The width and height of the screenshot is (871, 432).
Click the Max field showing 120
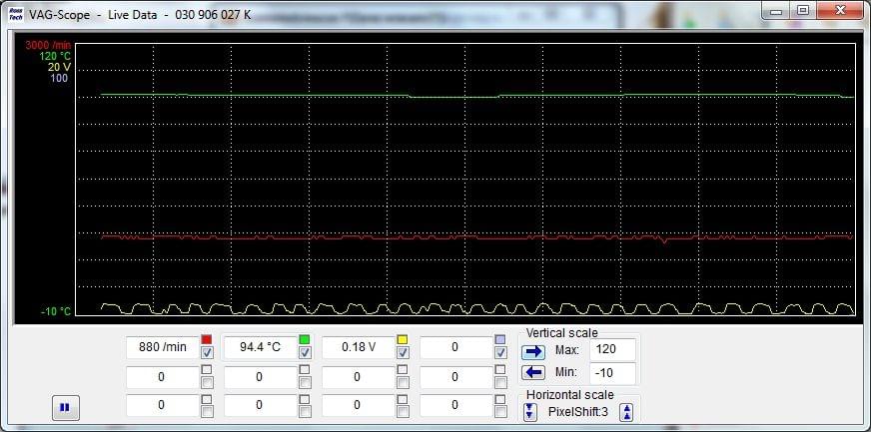point(612,350)
